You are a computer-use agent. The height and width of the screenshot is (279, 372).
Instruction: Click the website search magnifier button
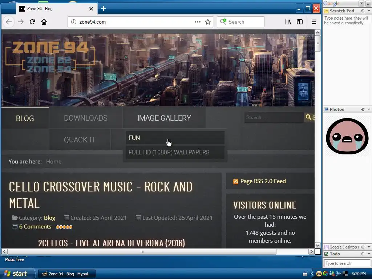(x=309, y=117)
